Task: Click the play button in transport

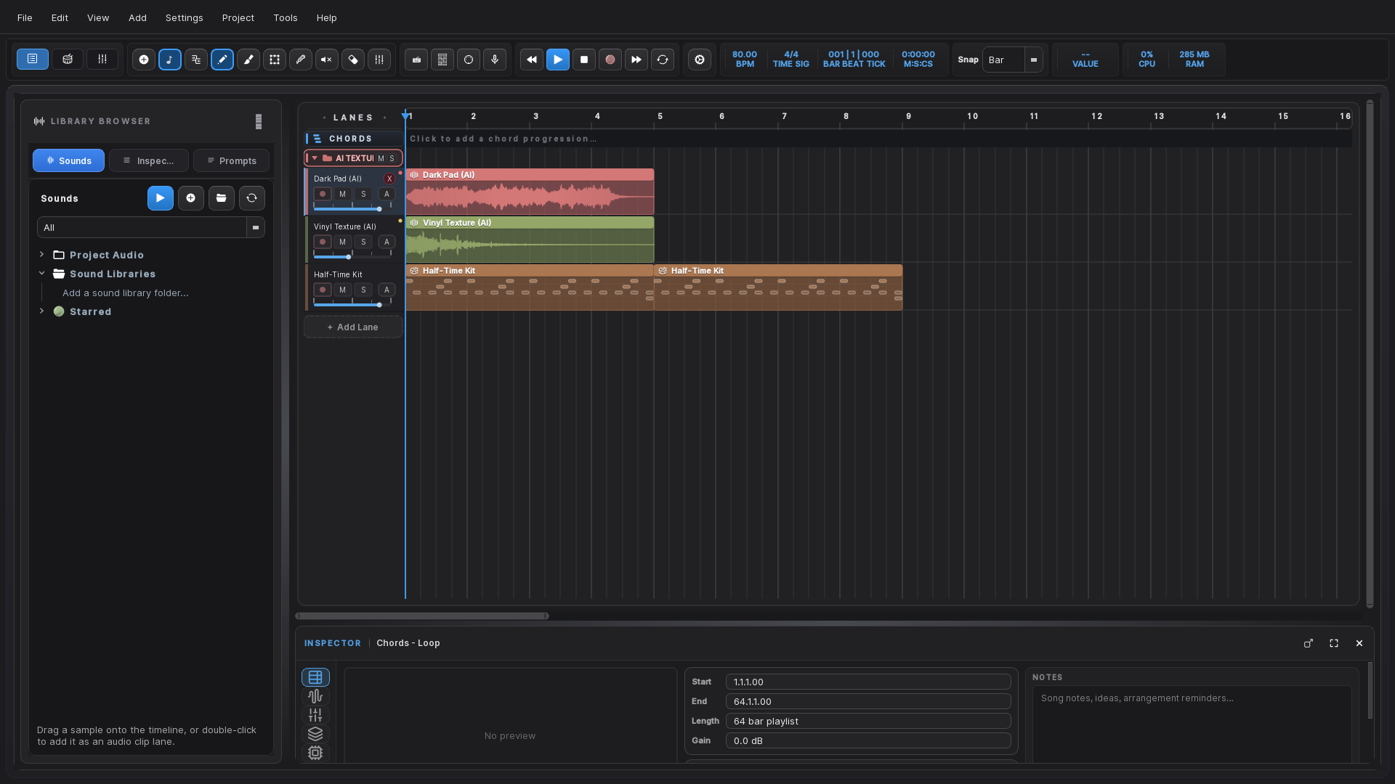Action: click(x=558, y=60)
